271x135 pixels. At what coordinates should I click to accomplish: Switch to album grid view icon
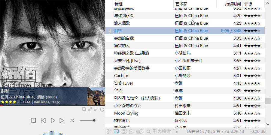pos(124,131)
